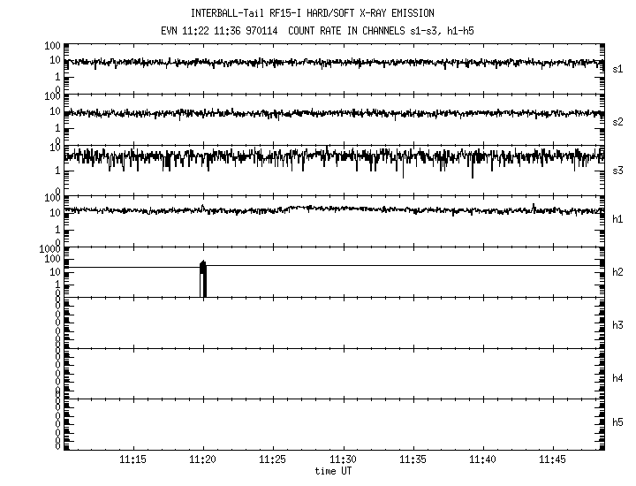
Task: Click the h5 channel label
Action: (617, 423)
